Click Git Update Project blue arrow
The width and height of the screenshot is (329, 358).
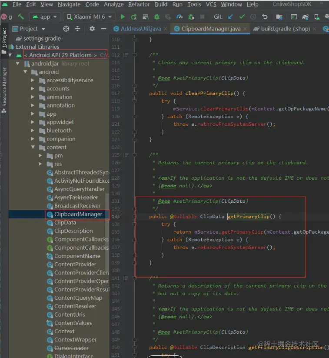click(230, 17)
